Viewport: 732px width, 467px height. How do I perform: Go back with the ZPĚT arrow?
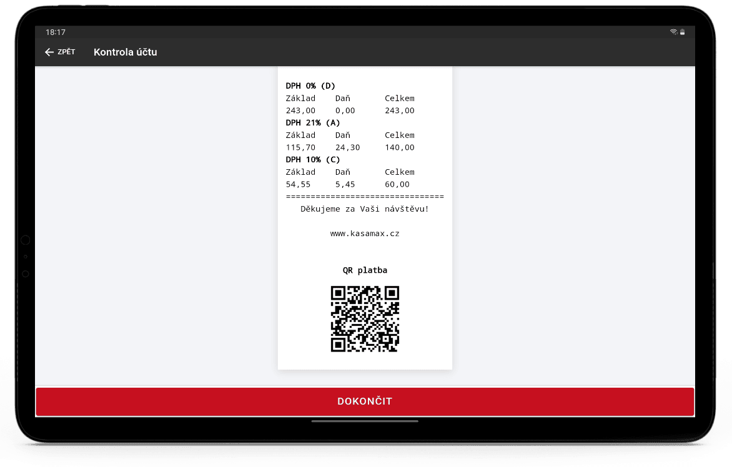[60, 52]
